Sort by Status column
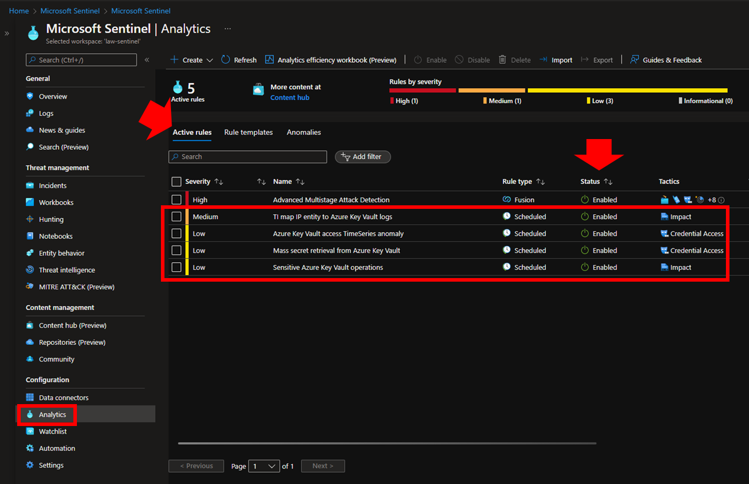This screenshot has height=484, width=749. coord(596,182)
